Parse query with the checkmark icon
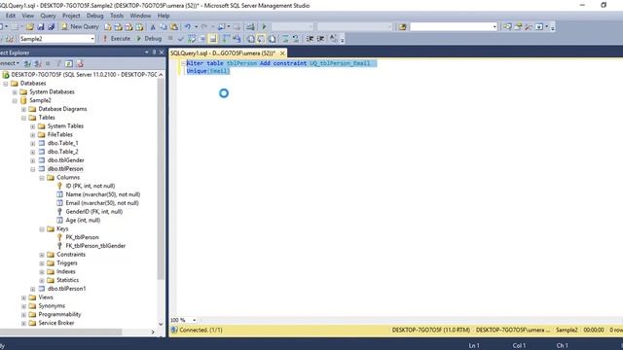Viewport: 623px width, 350px height. [x=181, y=39]
